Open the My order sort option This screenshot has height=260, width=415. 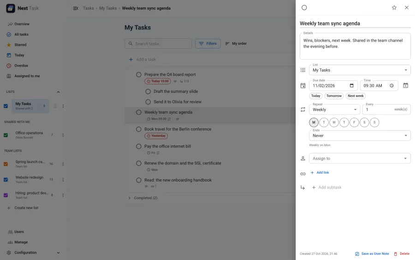tap(236, 43)
